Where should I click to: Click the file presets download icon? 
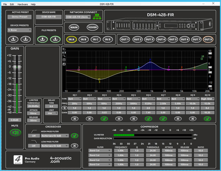point(55,39)
